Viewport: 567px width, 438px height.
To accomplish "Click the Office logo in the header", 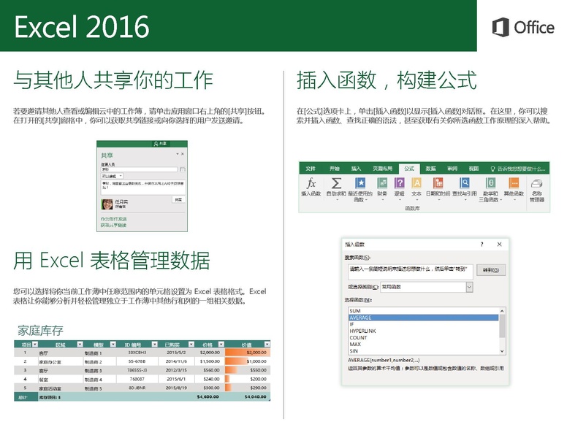I will [x=523, y=27].
